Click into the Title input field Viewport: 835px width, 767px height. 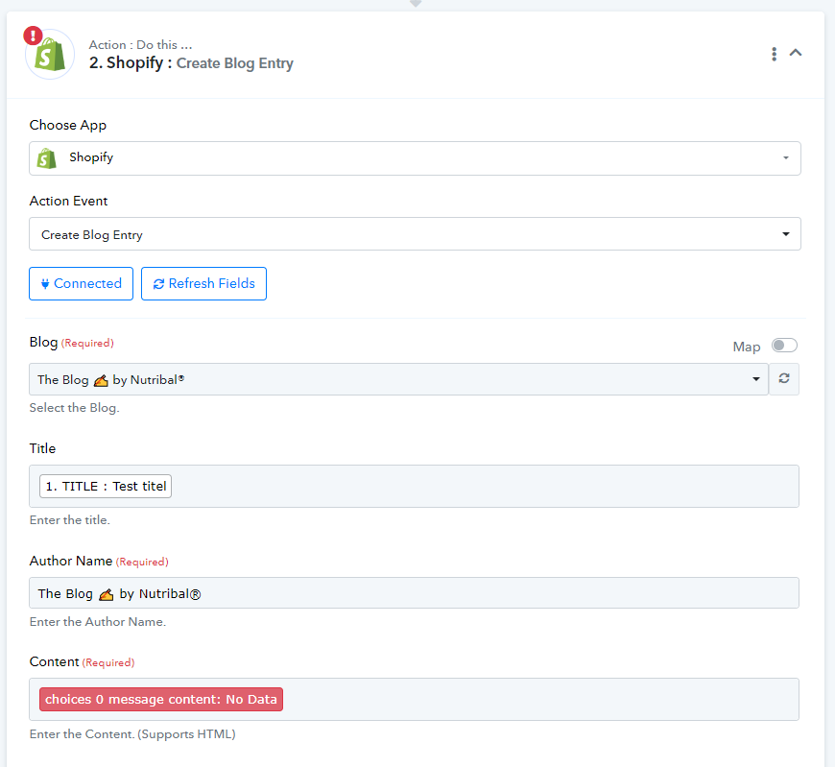[x=414, y=487]
